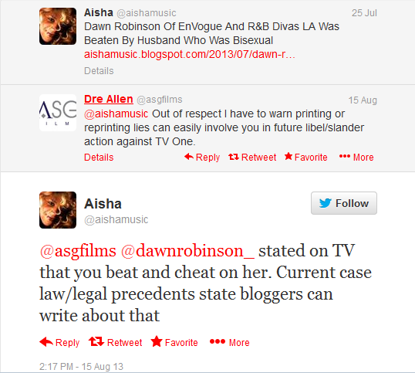Favorite Dre Allen's tweet with the star
Screen dimensions: 415x373
[306, 157]
